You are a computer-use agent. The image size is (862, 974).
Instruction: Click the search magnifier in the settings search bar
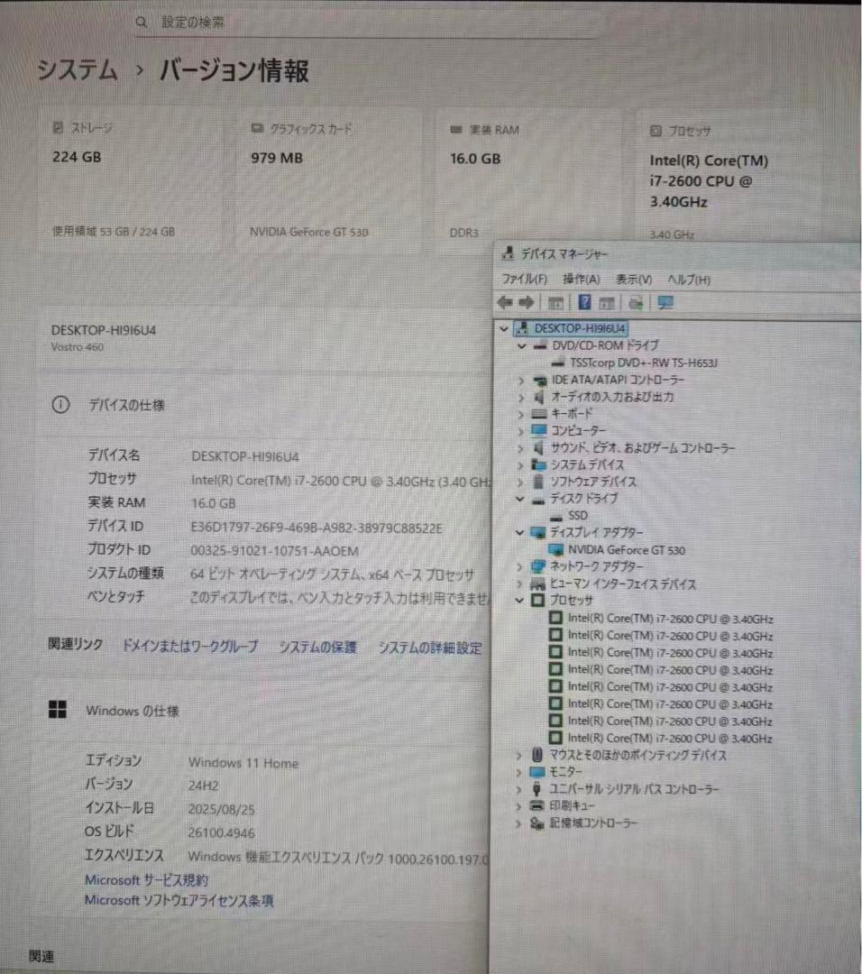point(141,21)
